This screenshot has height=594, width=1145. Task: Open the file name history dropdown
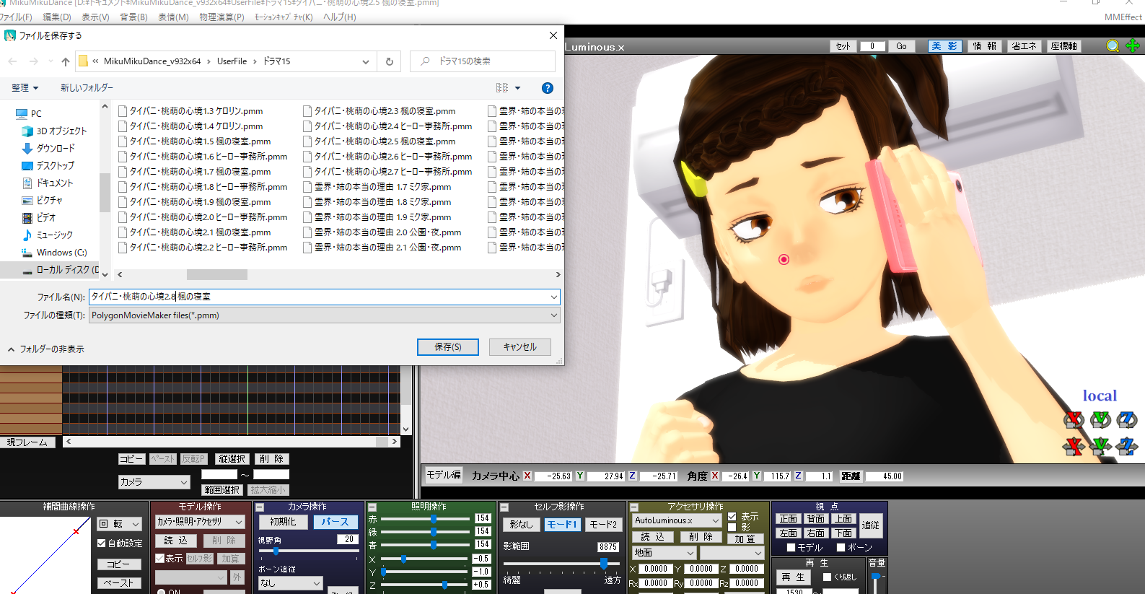[553, 297]
